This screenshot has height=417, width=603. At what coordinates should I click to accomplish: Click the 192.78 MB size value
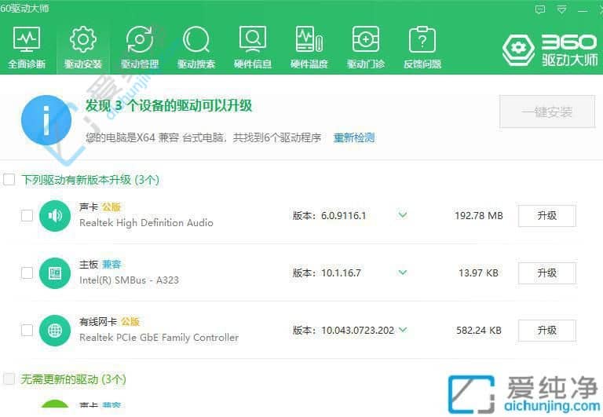478,215
